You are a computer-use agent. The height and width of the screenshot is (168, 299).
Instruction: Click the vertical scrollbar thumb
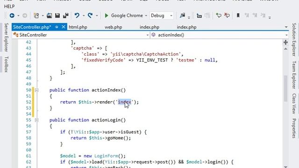point(285,89)
